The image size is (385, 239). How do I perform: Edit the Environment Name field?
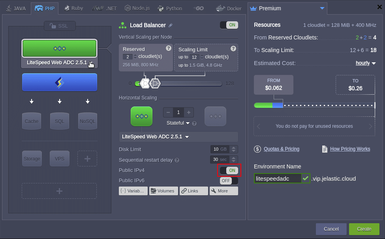278,178
